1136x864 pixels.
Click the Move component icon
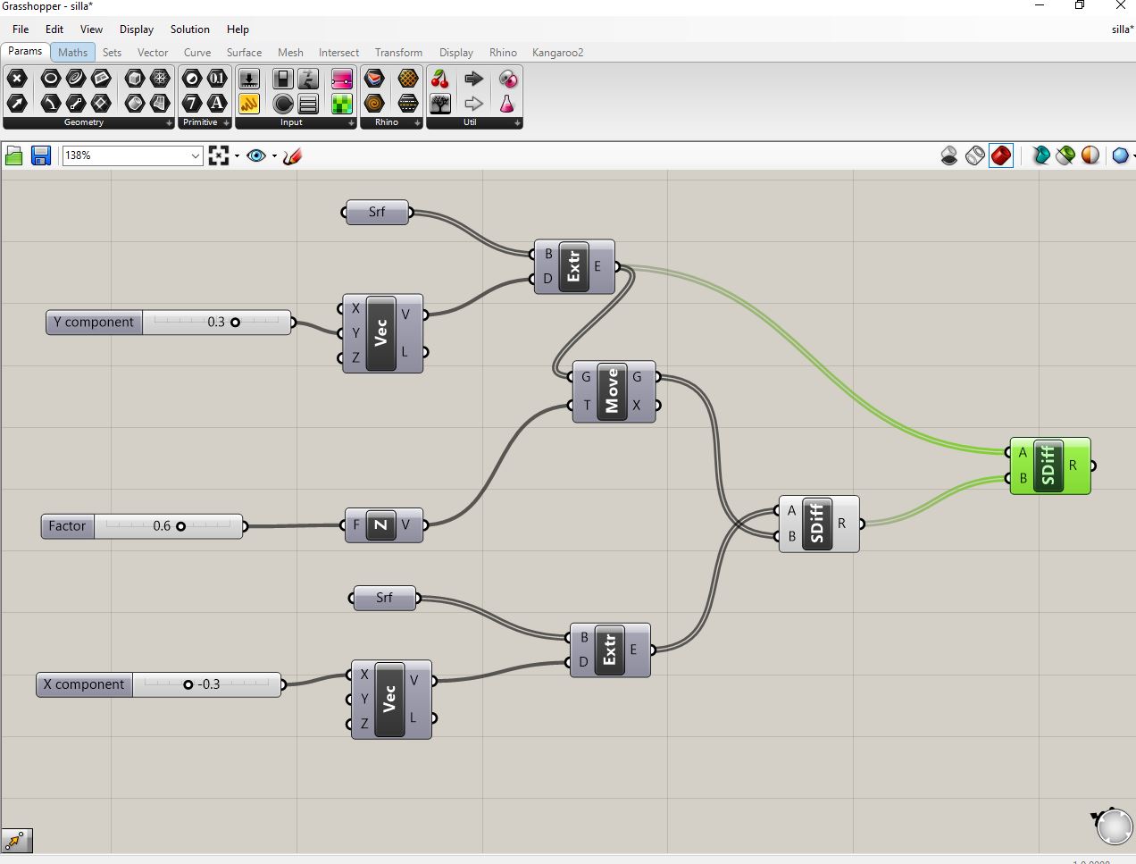coord(612,390)
